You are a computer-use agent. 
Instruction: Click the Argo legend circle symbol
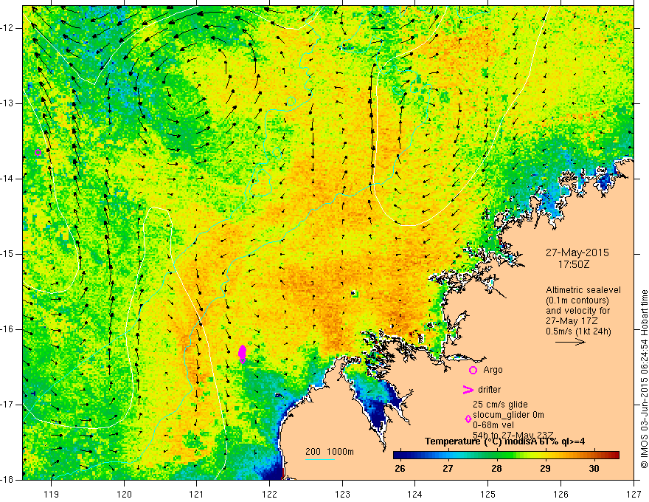(x=473, y=370)
